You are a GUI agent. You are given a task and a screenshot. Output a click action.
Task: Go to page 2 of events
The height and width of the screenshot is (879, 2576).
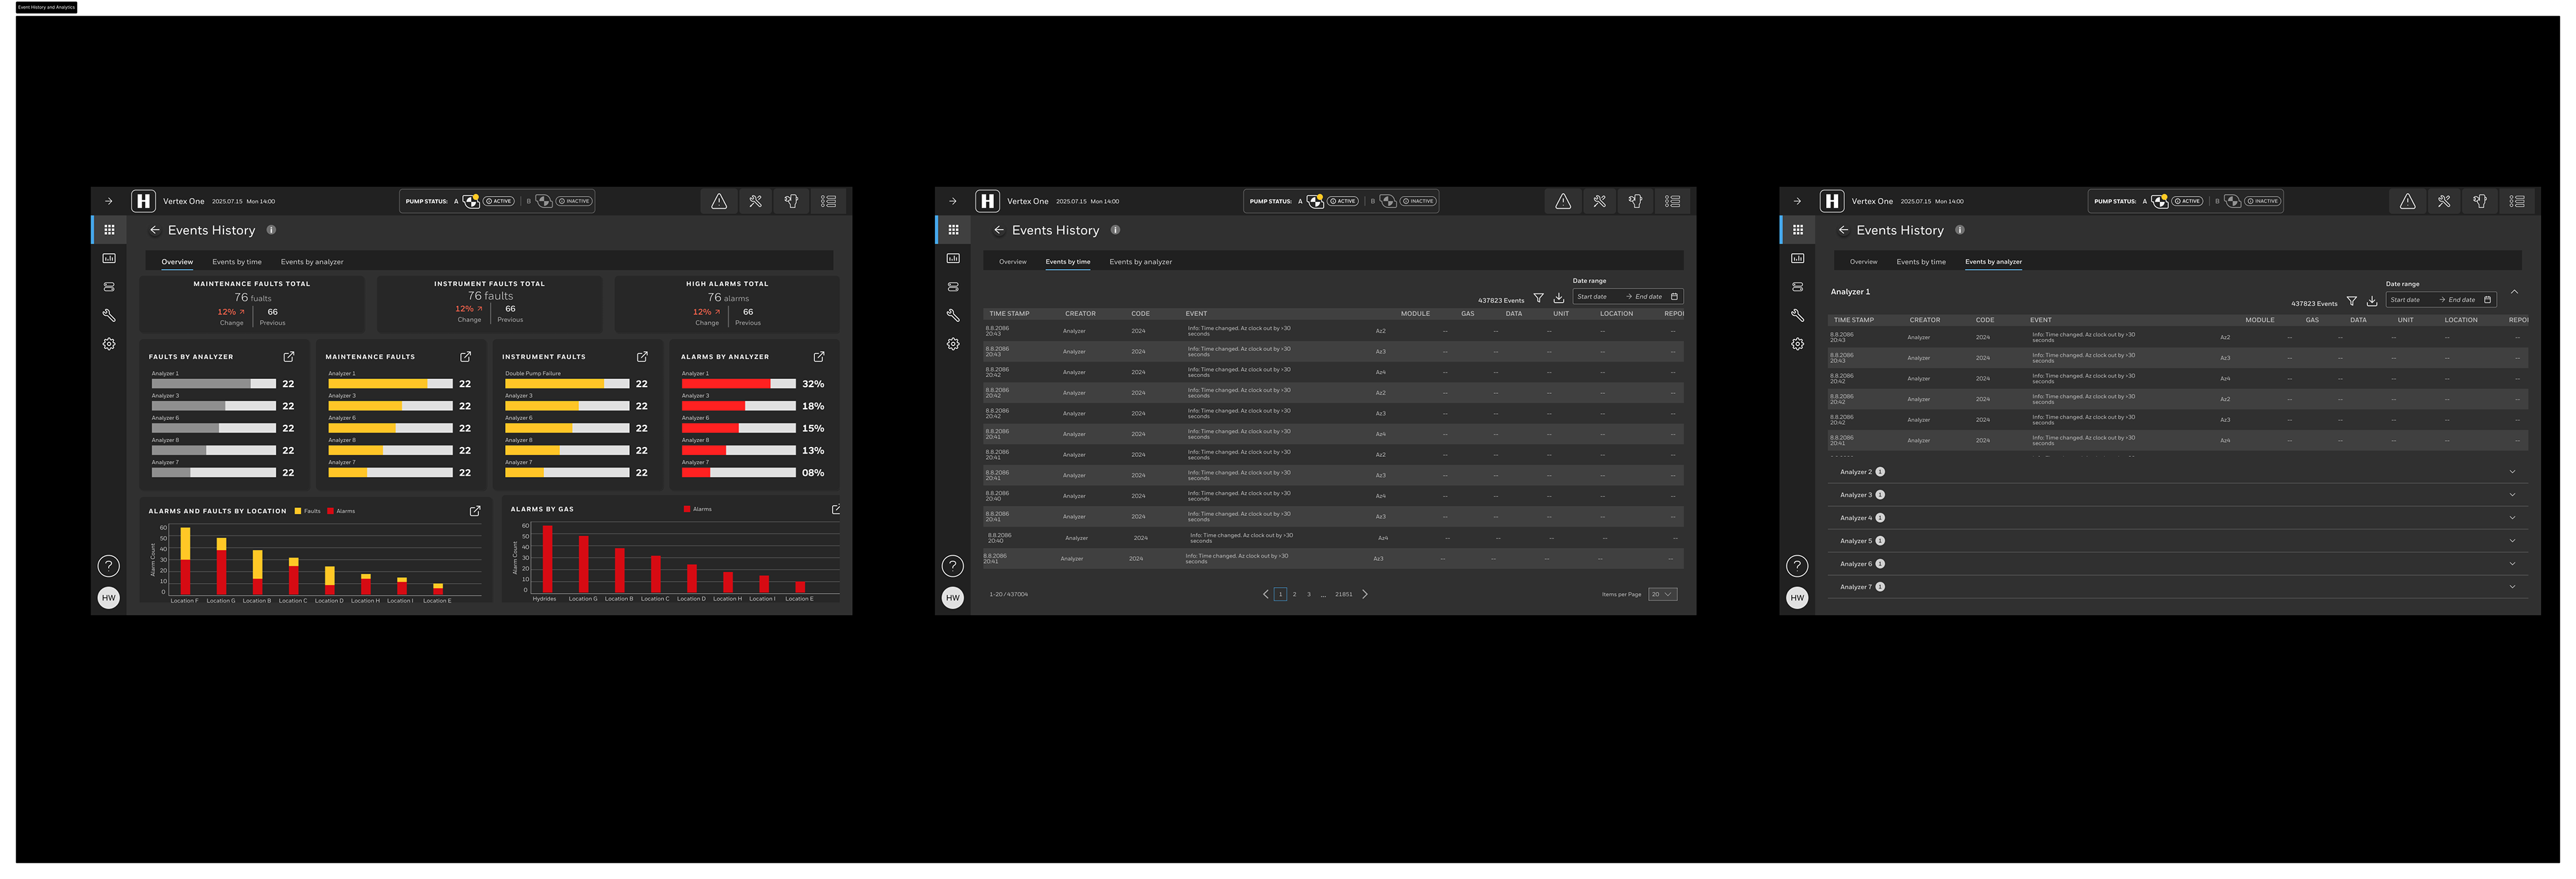coord(1294,594)
